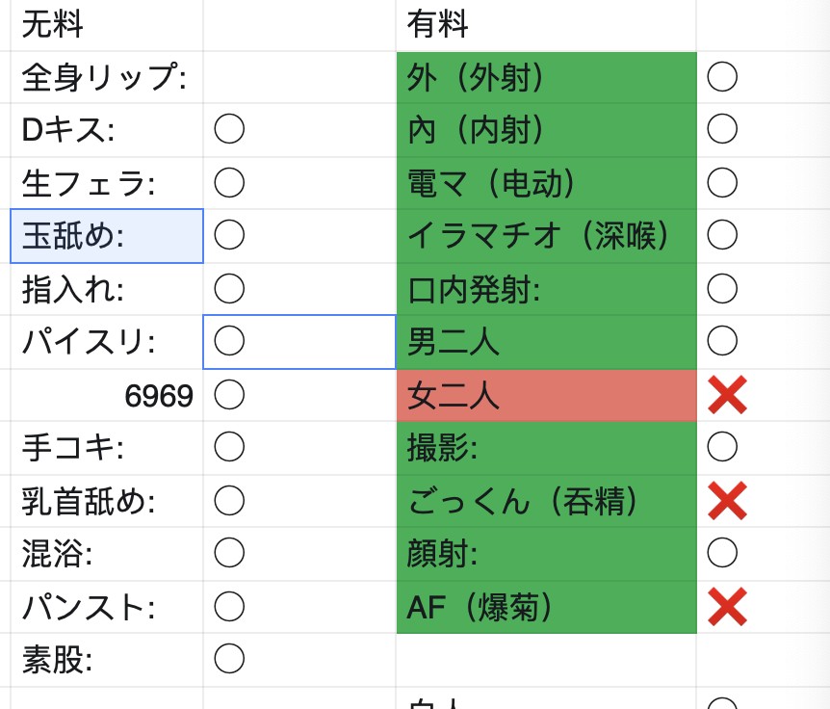This screenshot has width=830, height=709.
Task: Click the red X beside AF row
Action: [x=727, y=606]
